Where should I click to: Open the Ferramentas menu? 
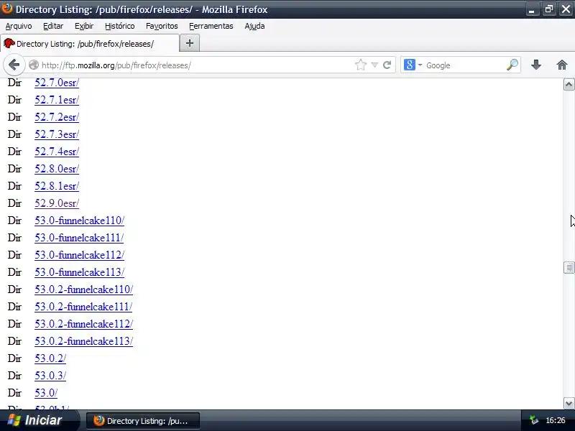pos(211,26)
